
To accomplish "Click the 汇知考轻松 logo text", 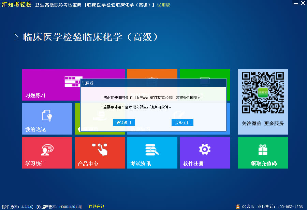I will 16,4.
